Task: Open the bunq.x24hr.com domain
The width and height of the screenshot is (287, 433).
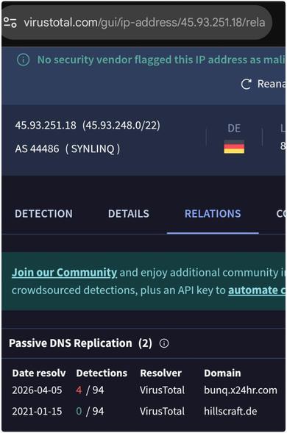Action: (241, 390)
